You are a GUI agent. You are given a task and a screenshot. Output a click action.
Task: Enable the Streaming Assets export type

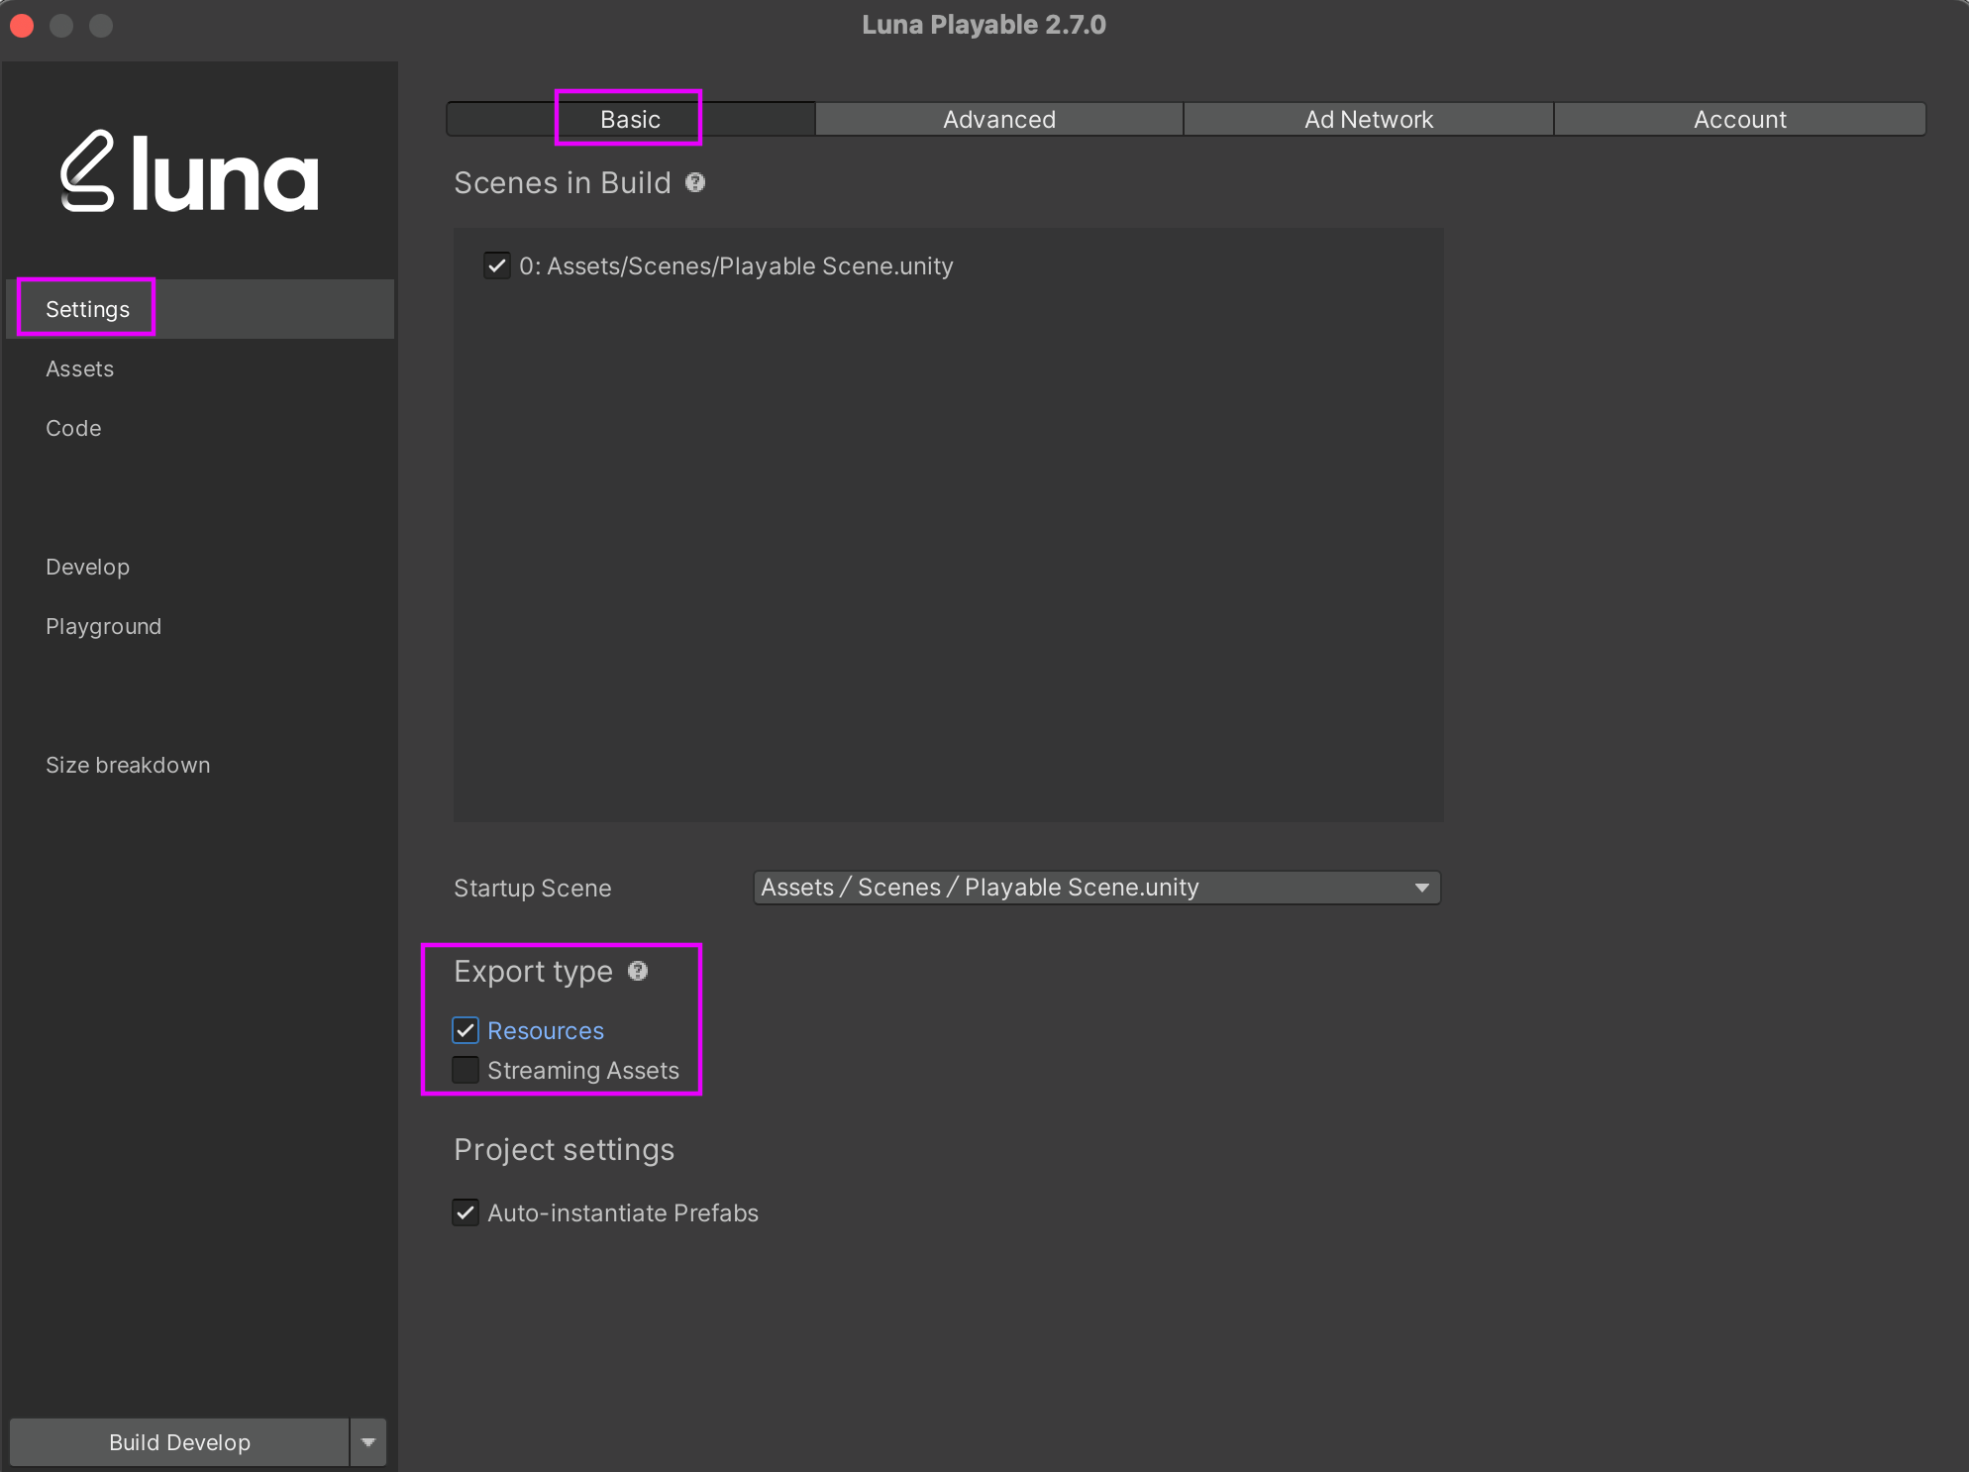468,1069
